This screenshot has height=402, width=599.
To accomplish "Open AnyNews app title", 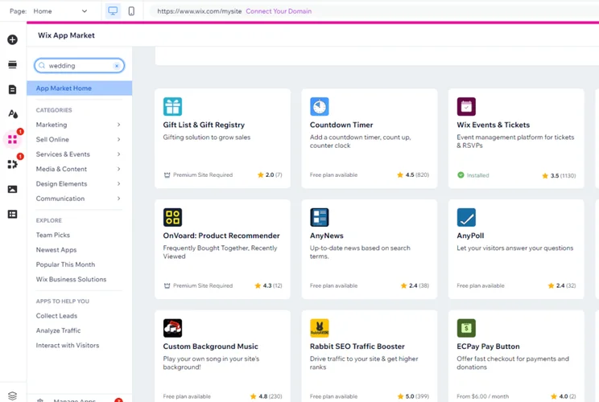I will [327, 236].
